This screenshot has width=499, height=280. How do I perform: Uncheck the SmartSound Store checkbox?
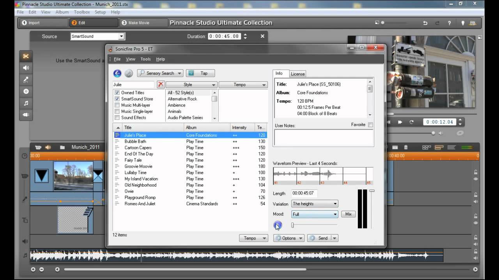tap(117, 99)
